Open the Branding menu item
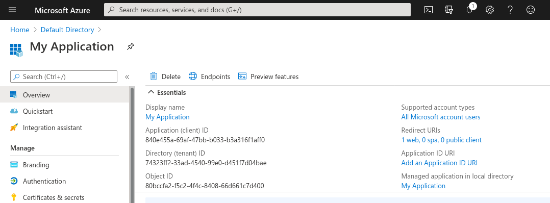550x203 pixels. coord(65,165)
